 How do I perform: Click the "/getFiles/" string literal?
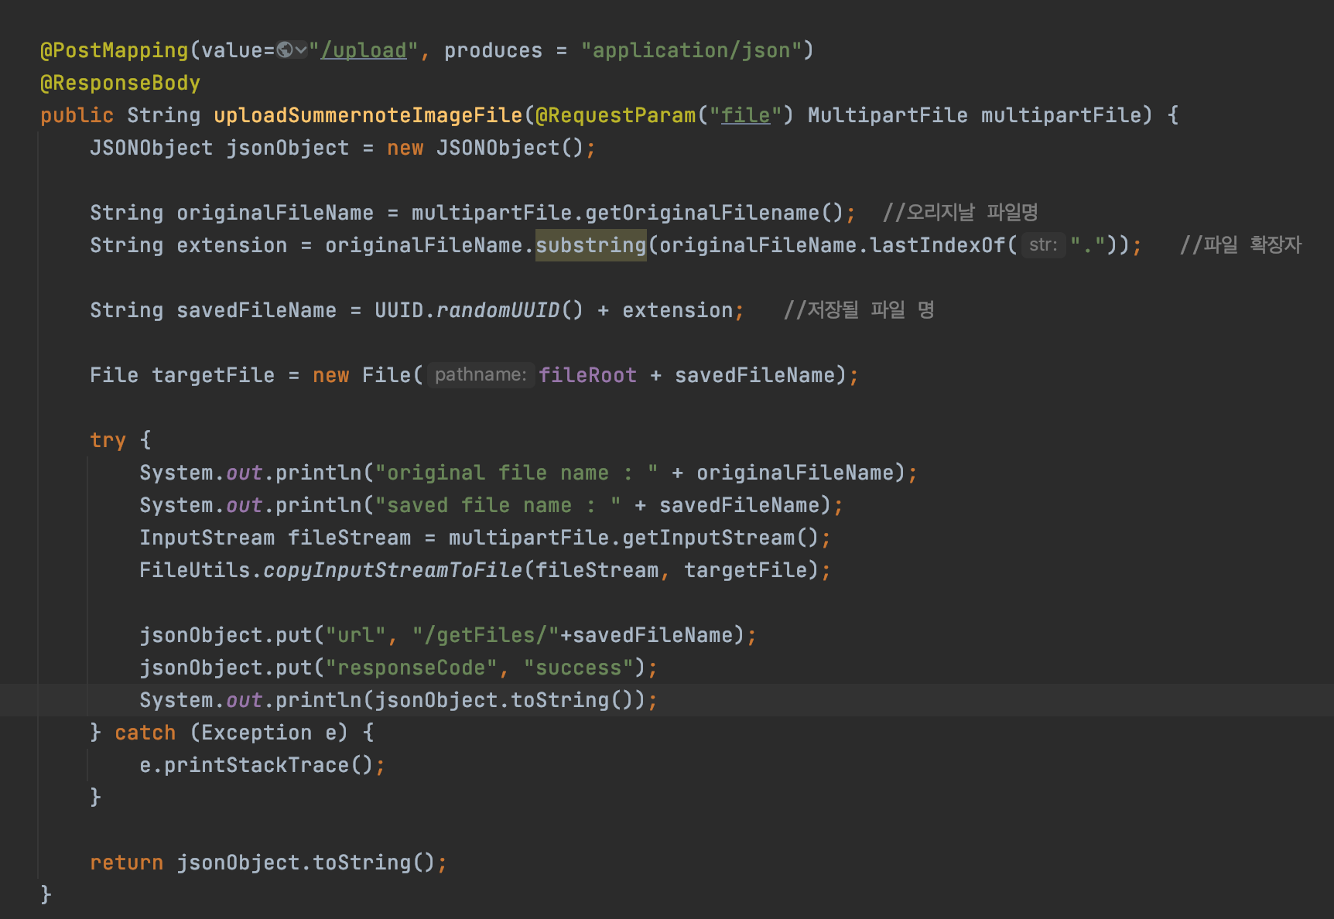click(486, 635)
